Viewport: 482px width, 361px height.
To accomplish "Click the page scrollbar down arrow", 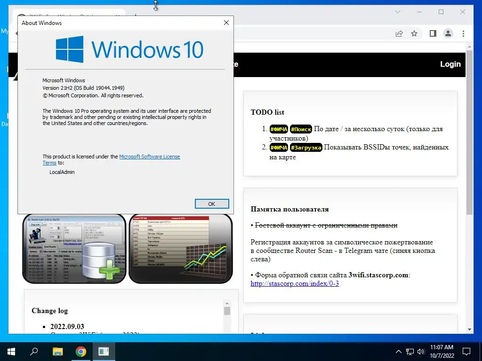I will (x=469, y=330).
